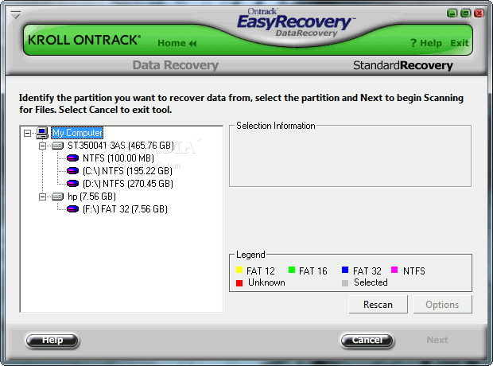Click the red Unknown legend swatch
This screenshot has width=493, height=366.
coord(239,283)
